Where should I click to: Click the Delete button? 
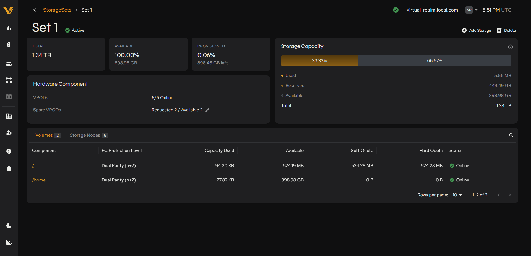506,30
